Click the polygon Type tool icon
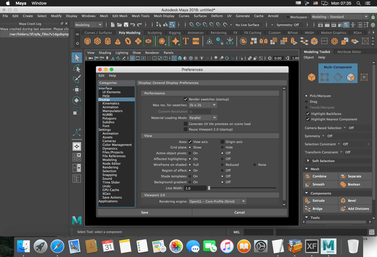 pyautogui.click(x=185, y=41)
